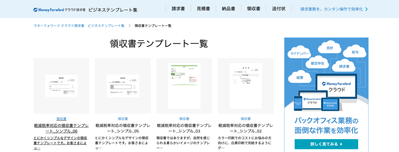Viewport: 399px width, 152px height.
Task: Open the シンプル_05 template thumbnail
Action: (x=123, y=86)
